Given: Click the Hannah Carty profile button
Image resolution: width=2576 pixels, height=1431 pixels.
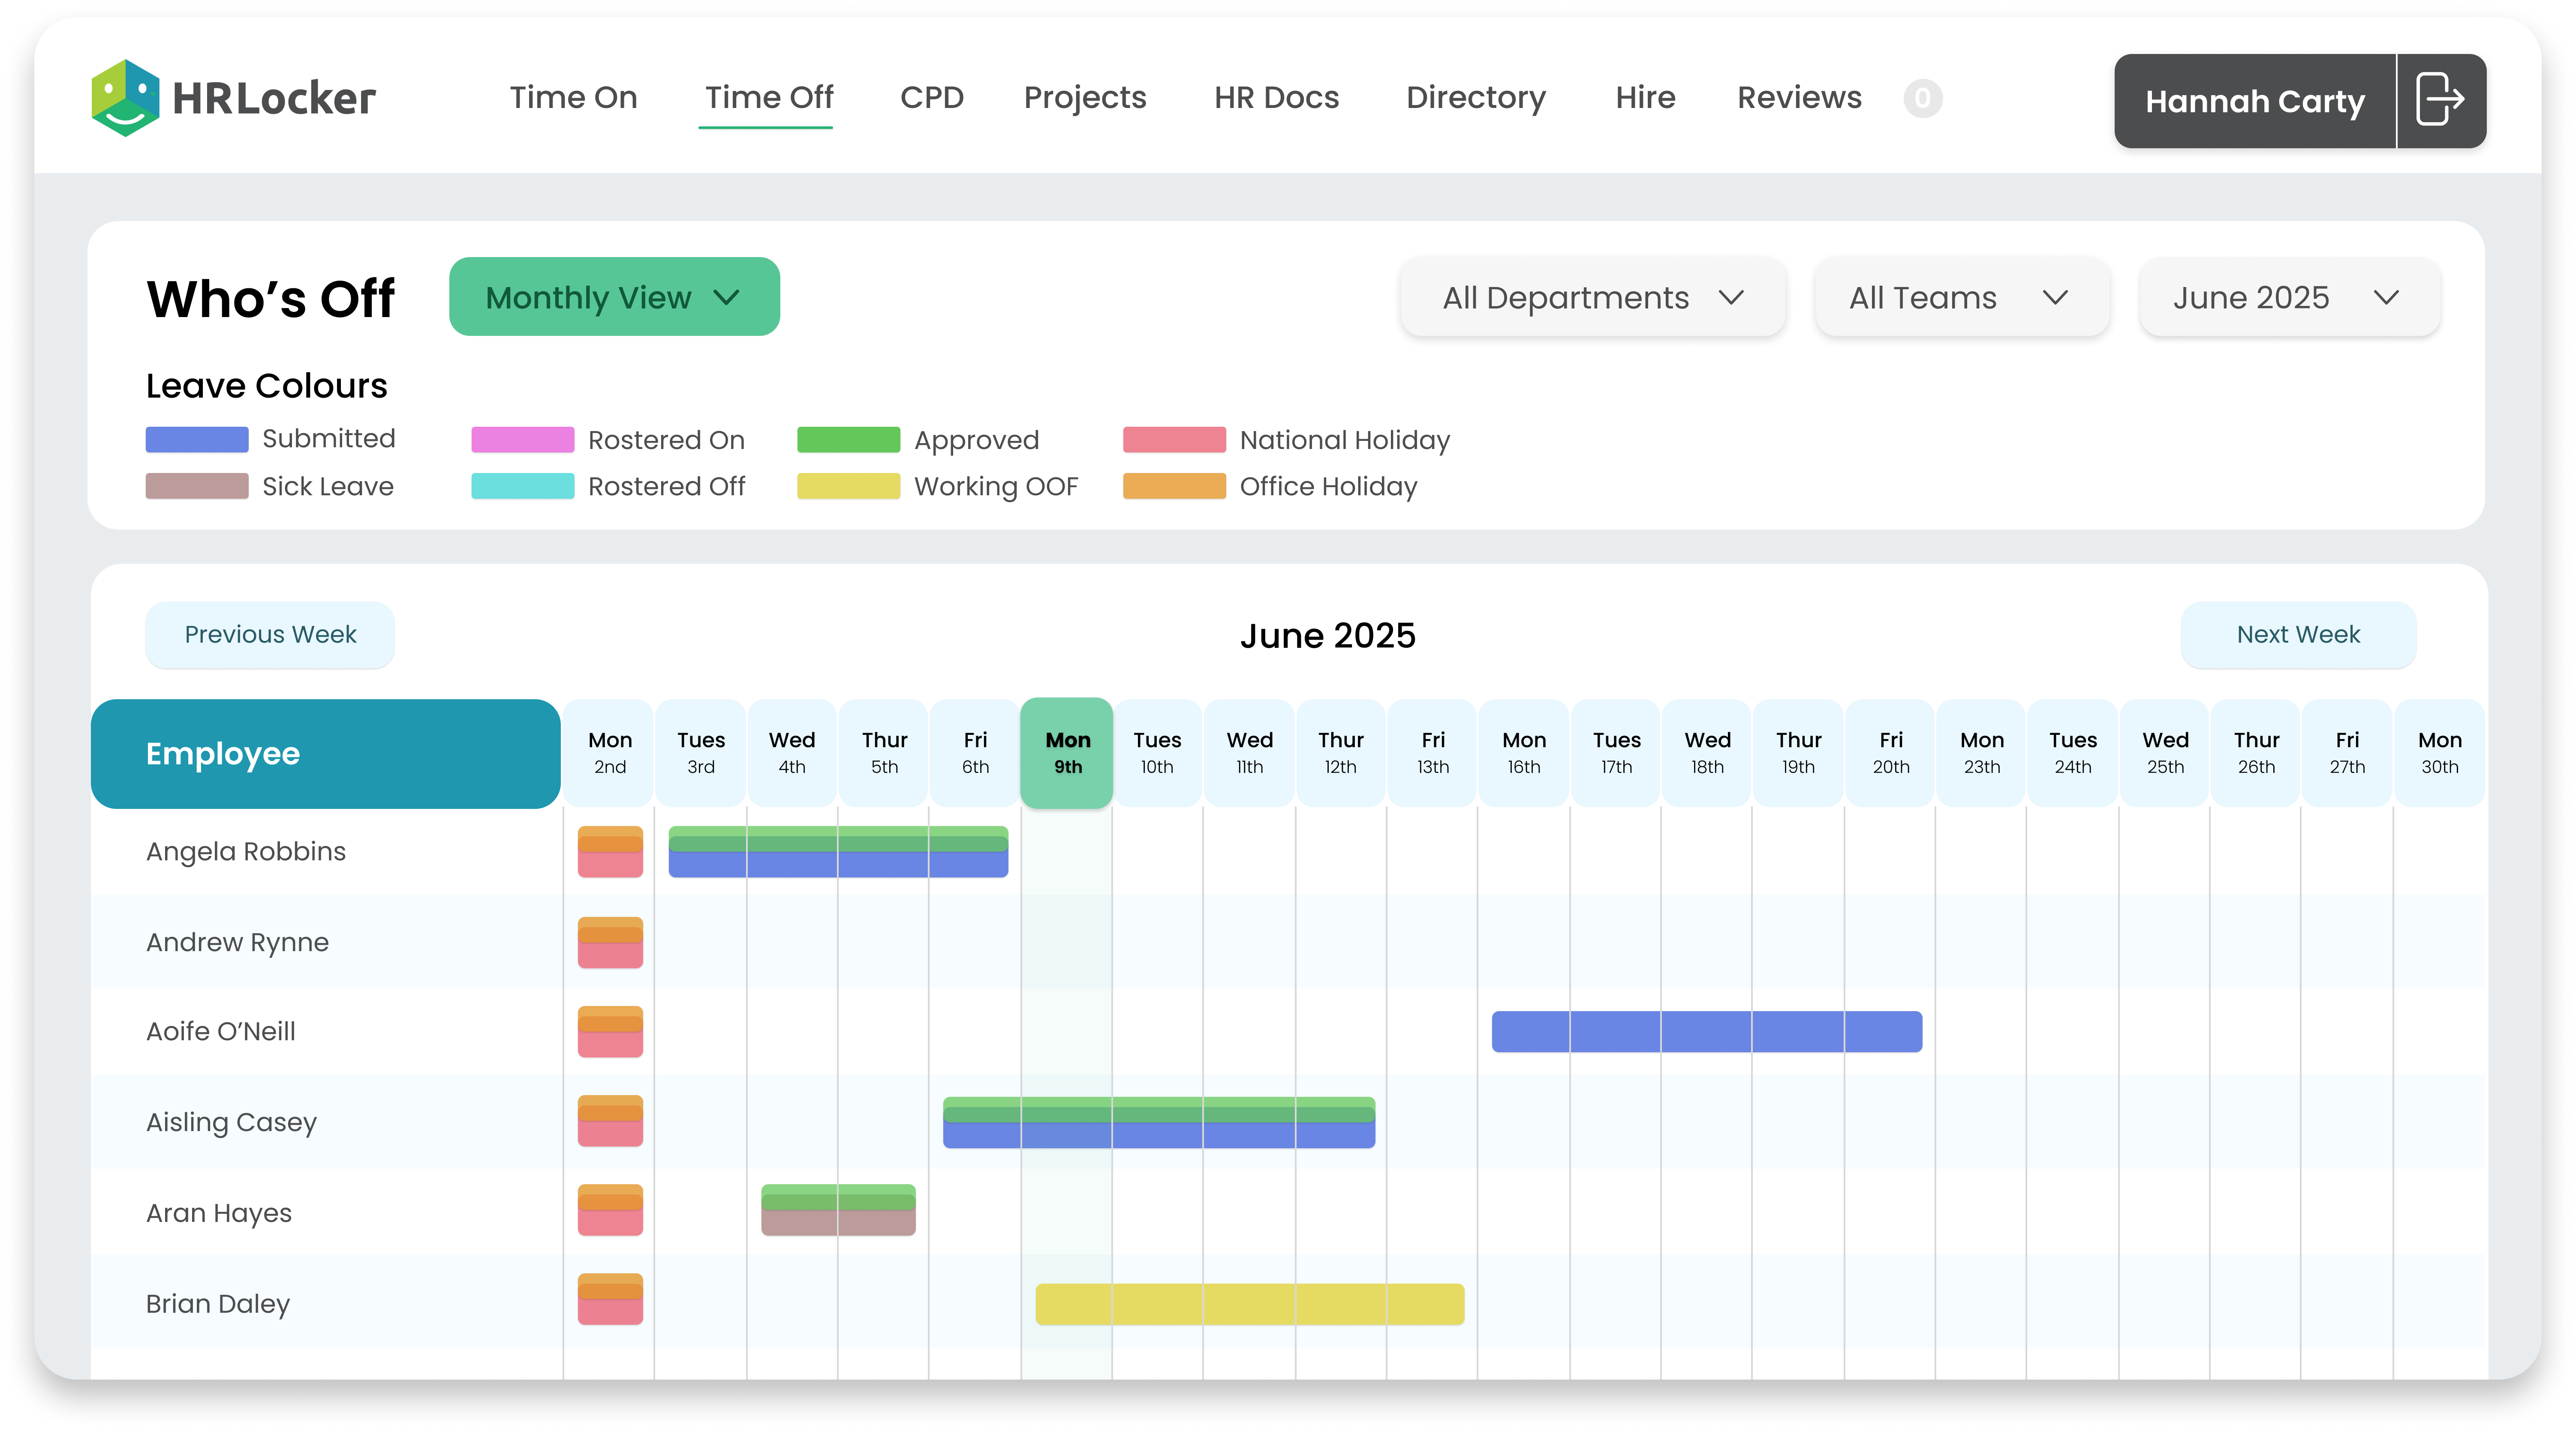Looking at the screenshot, I should 2254,101.
